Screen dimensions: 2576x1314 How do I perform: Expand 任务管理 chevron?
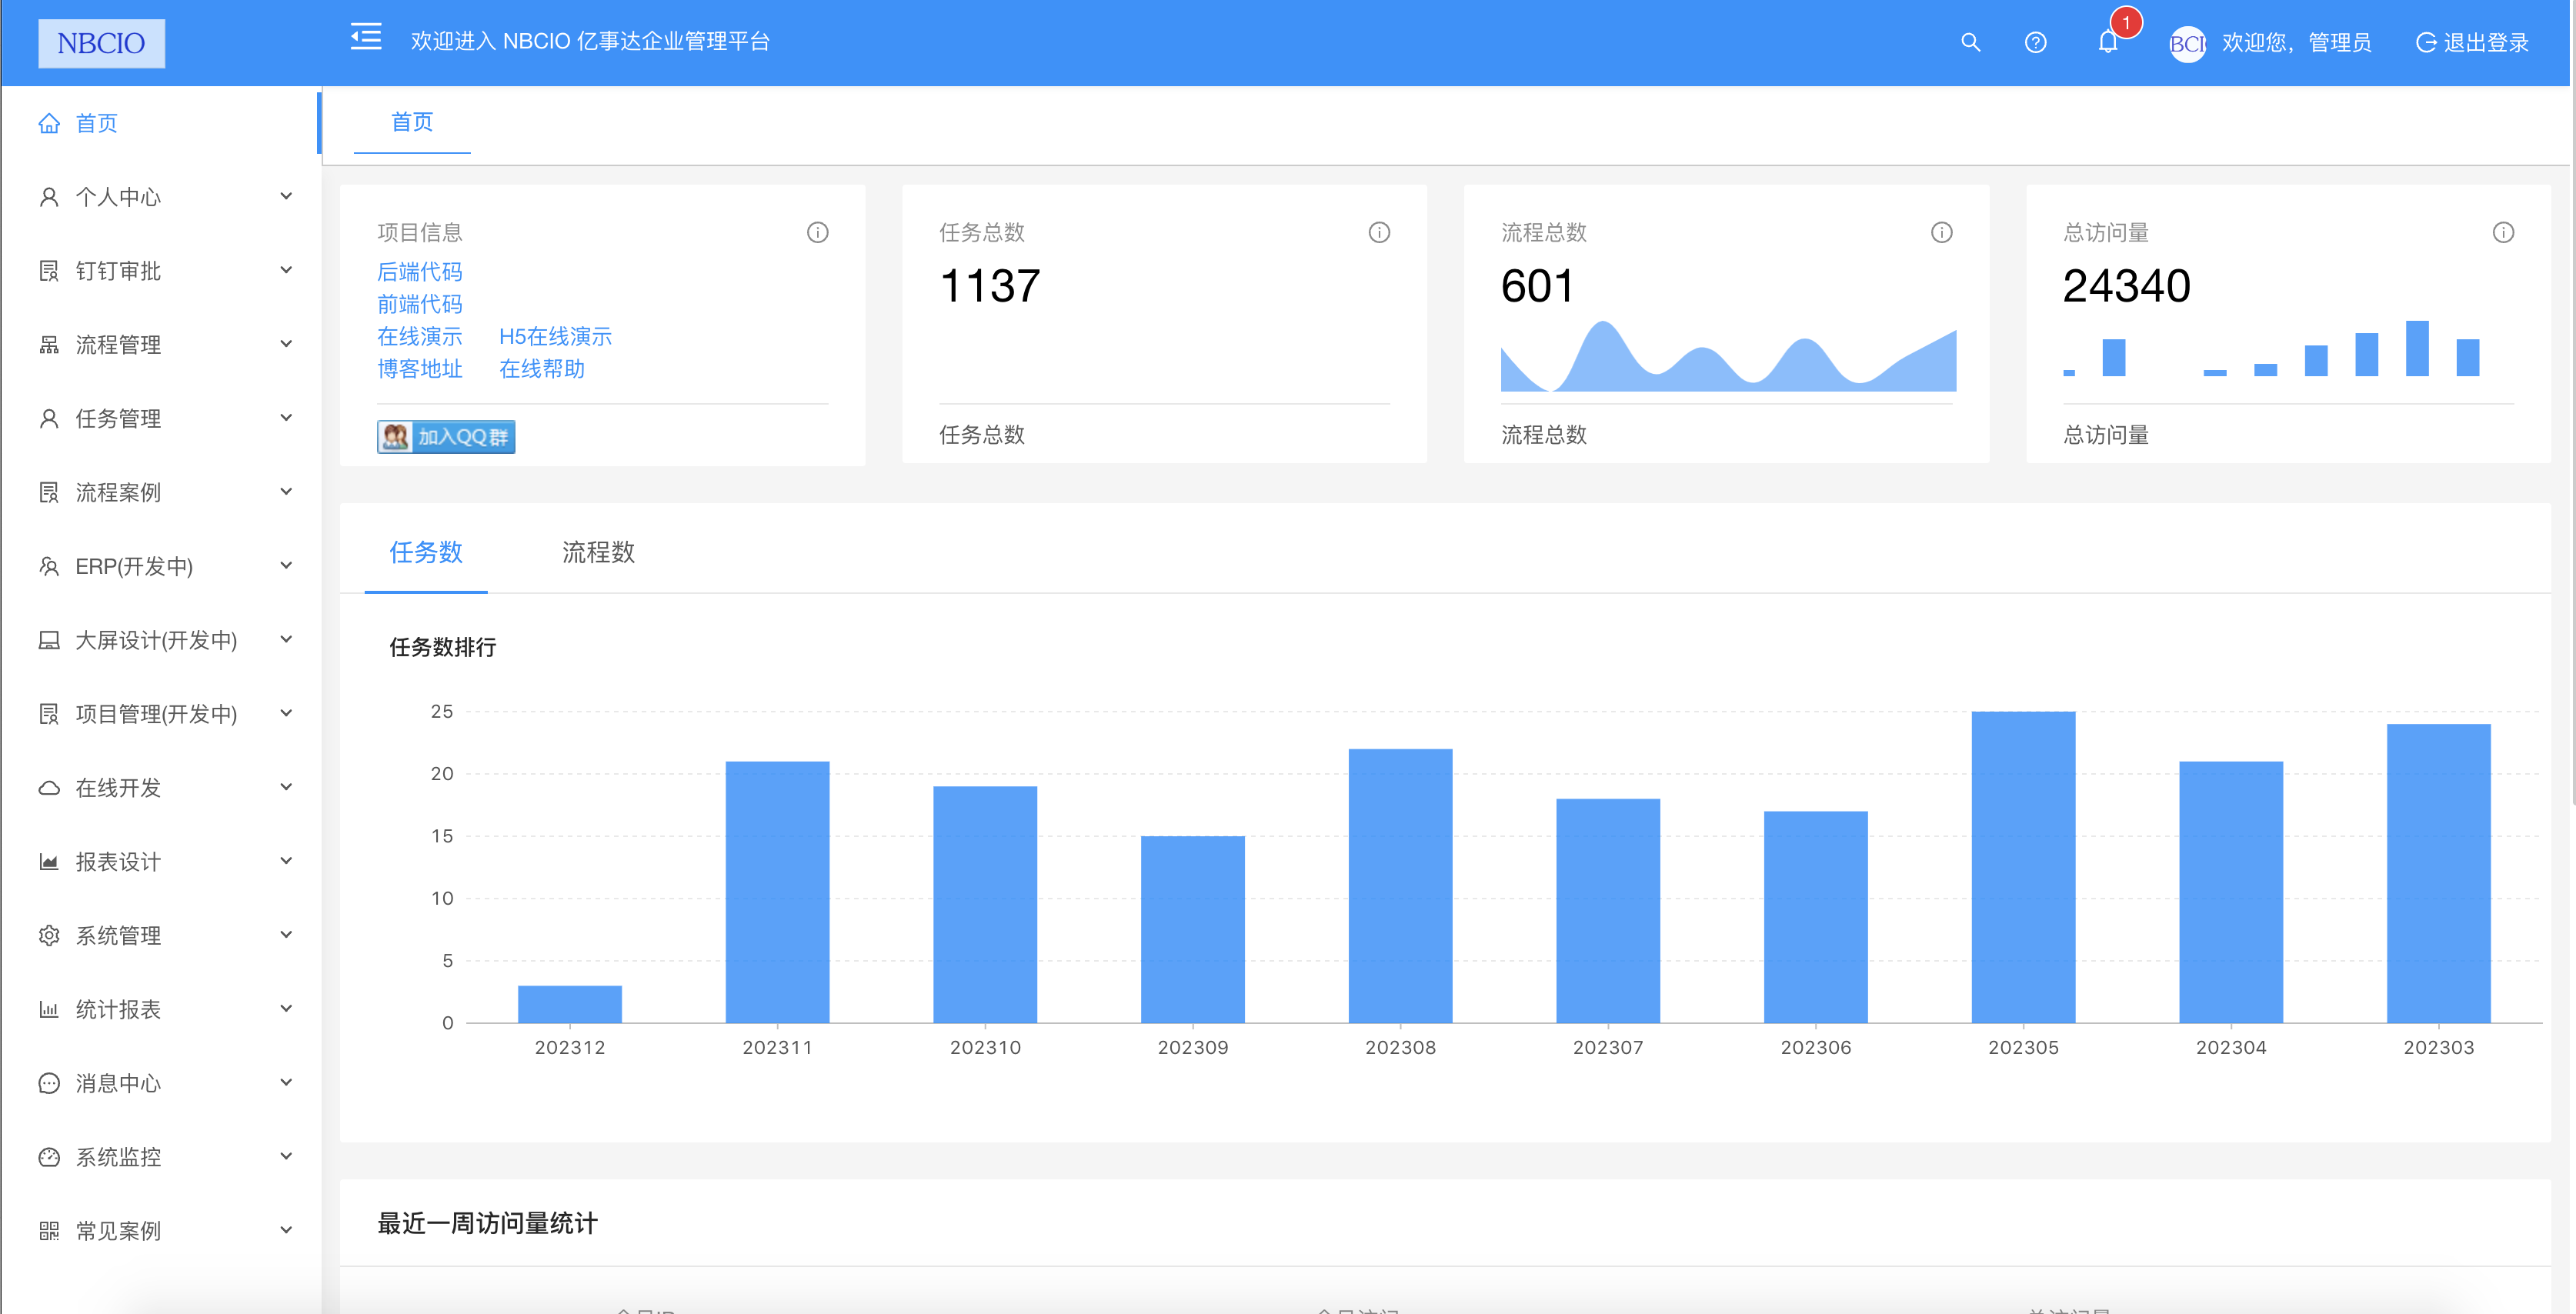click(x=286, y=418)
